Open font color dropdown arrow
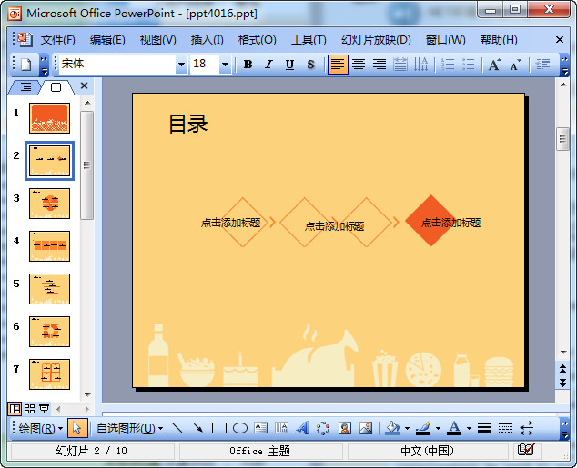 coord(469,428)
